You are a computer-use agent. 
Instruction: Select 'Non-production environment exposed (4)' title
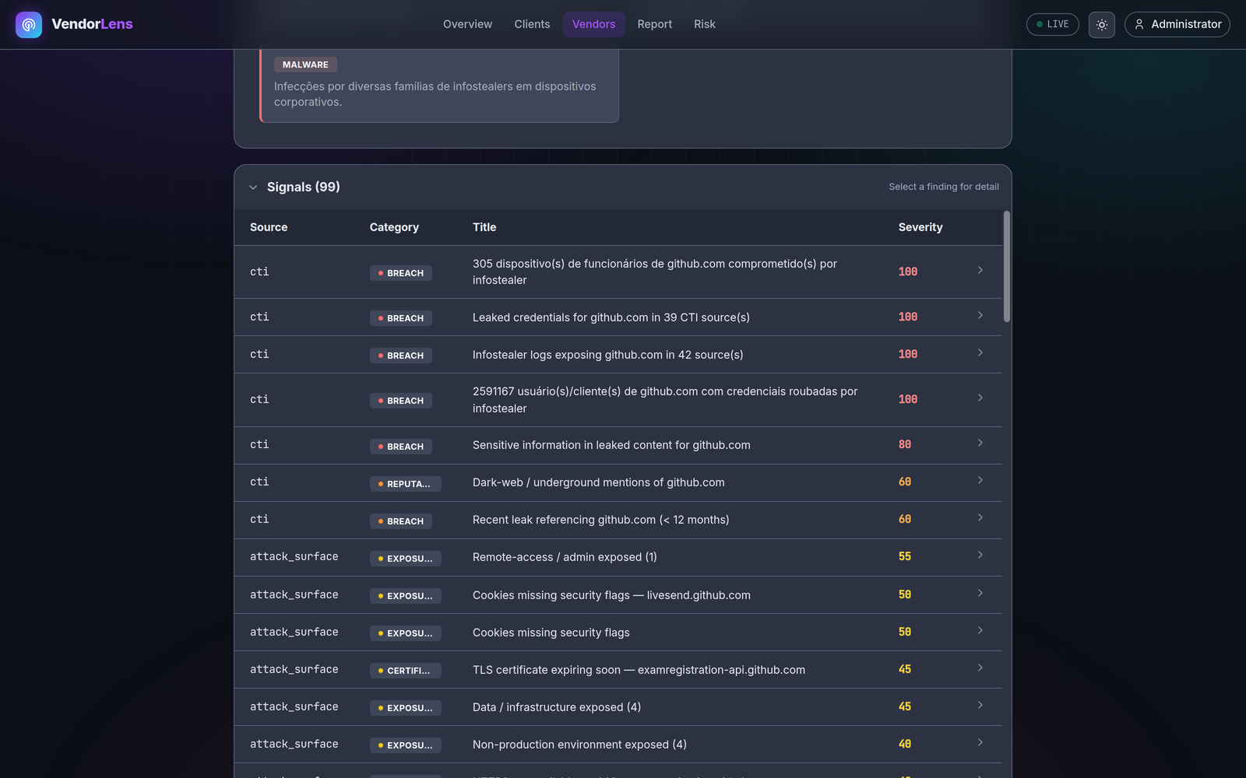579,745
